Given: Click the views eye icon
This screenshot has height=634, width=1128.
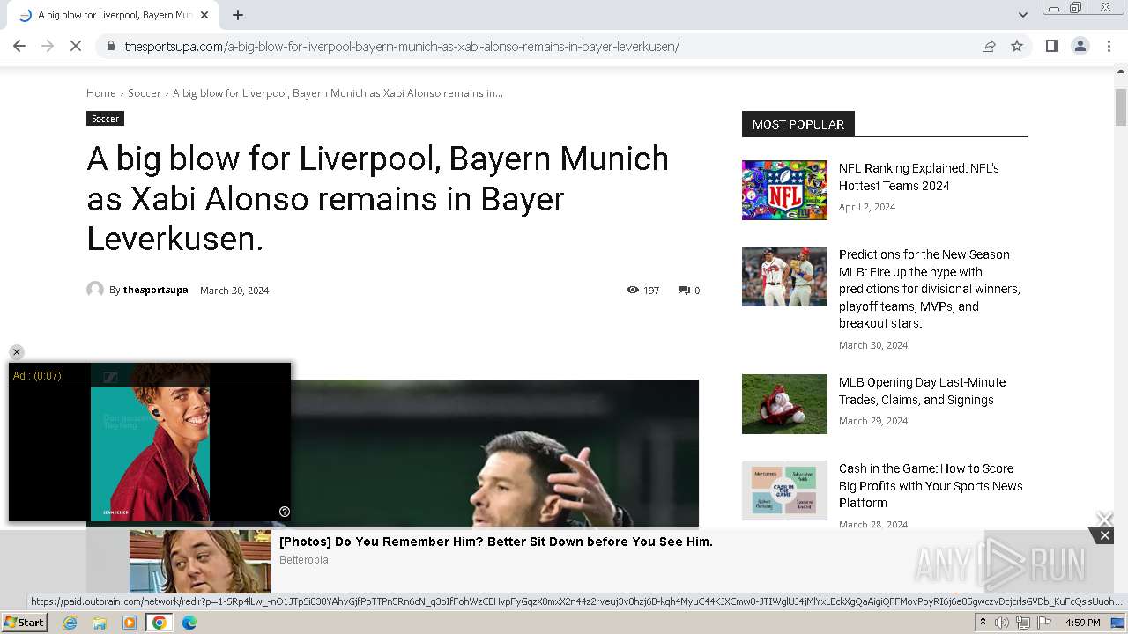Looking at the screenshot, I should [633, 290].
